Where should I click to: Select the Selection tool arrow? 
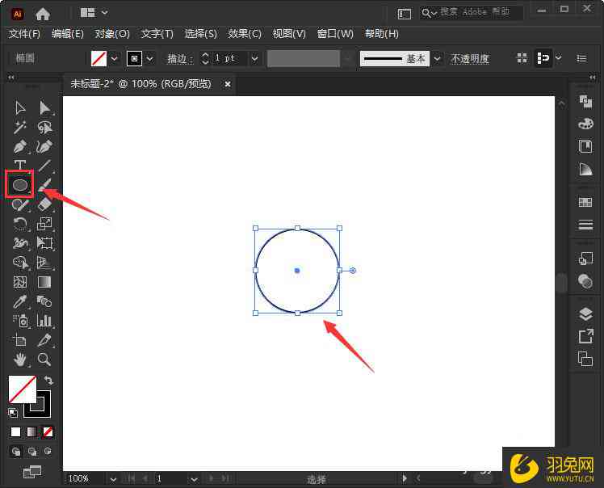pyautogui.click(x=20, y=108)
